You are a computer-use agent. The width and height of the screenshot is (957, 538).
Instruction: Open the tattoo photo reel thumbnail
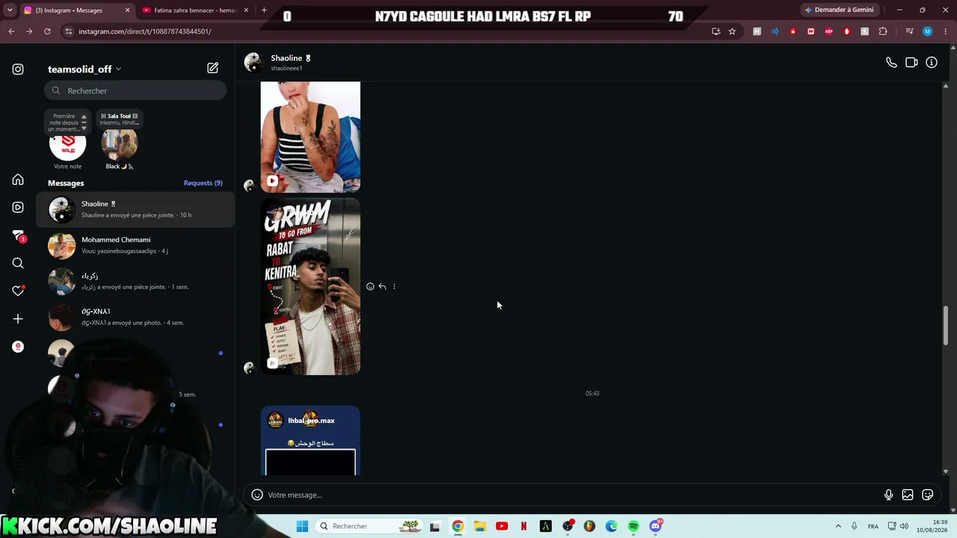click(310, 137)
